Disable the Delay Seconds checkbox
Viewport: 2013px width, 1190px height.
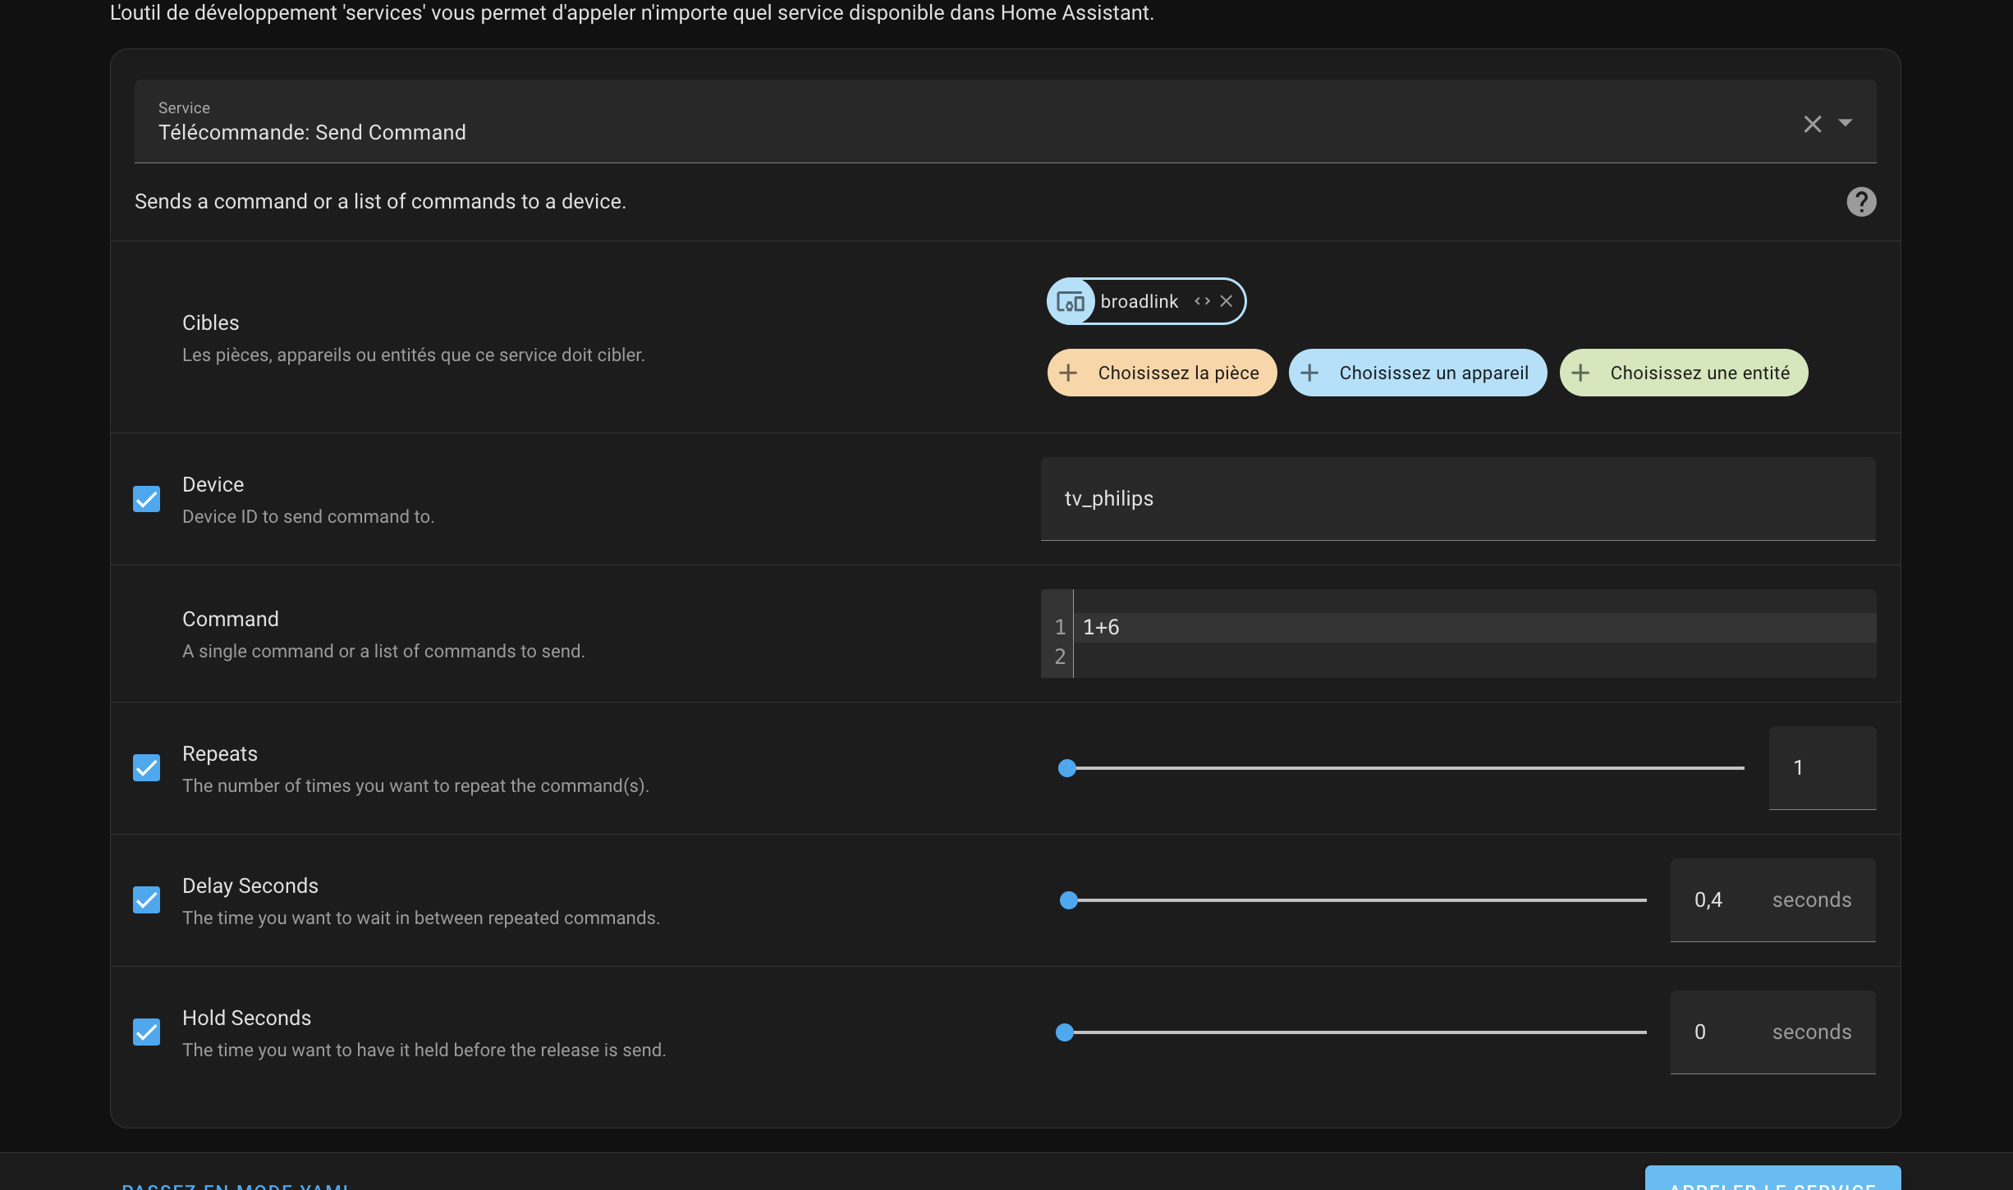tap(147, 900)
